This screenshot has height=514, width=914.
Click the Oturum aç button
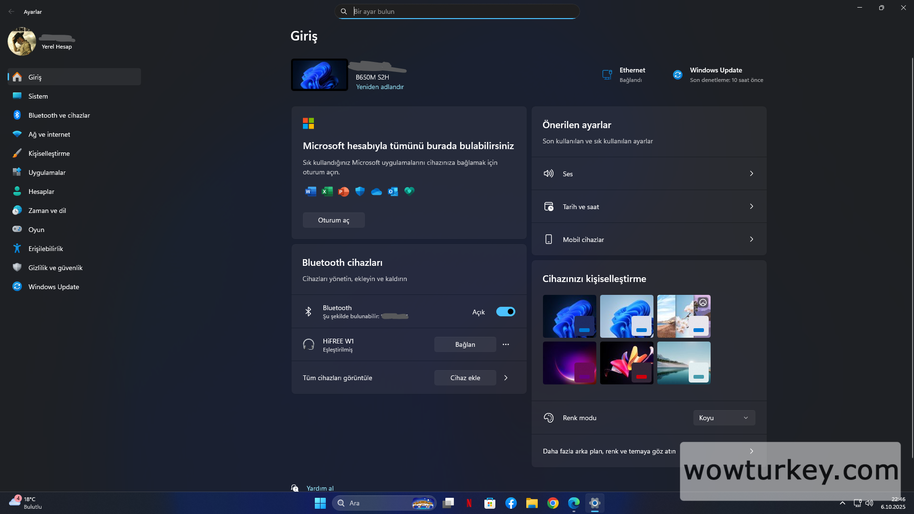(333, 220)
